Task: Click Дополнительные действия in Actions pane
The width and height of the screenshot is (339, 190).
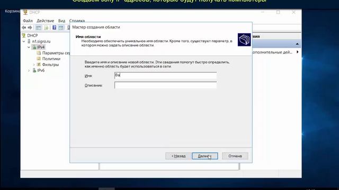Action: pos(272,52)
